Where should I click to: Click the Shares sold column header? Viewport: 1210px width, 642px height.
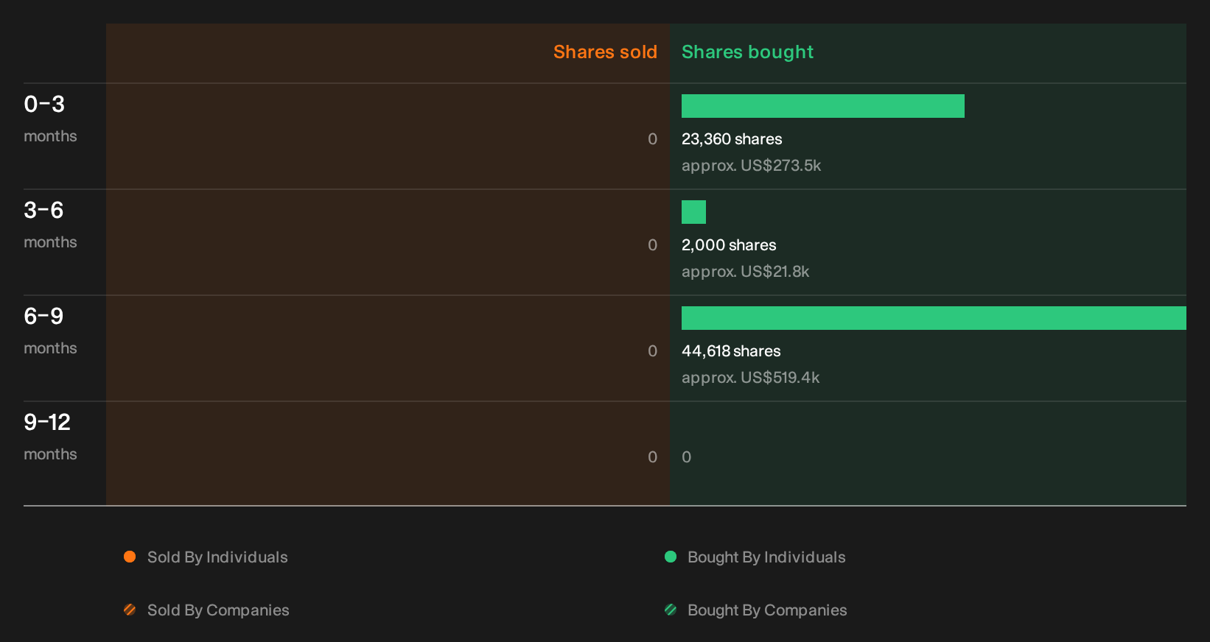(605, 52)
